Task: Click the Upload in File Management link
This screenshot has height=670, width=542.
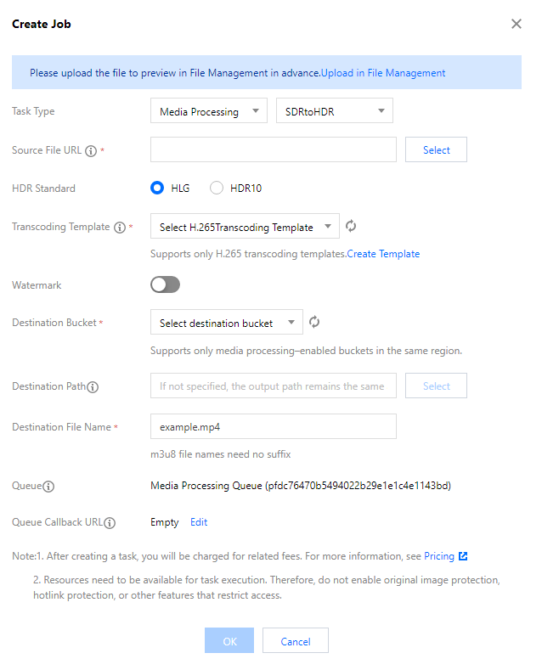Action: 383,73
